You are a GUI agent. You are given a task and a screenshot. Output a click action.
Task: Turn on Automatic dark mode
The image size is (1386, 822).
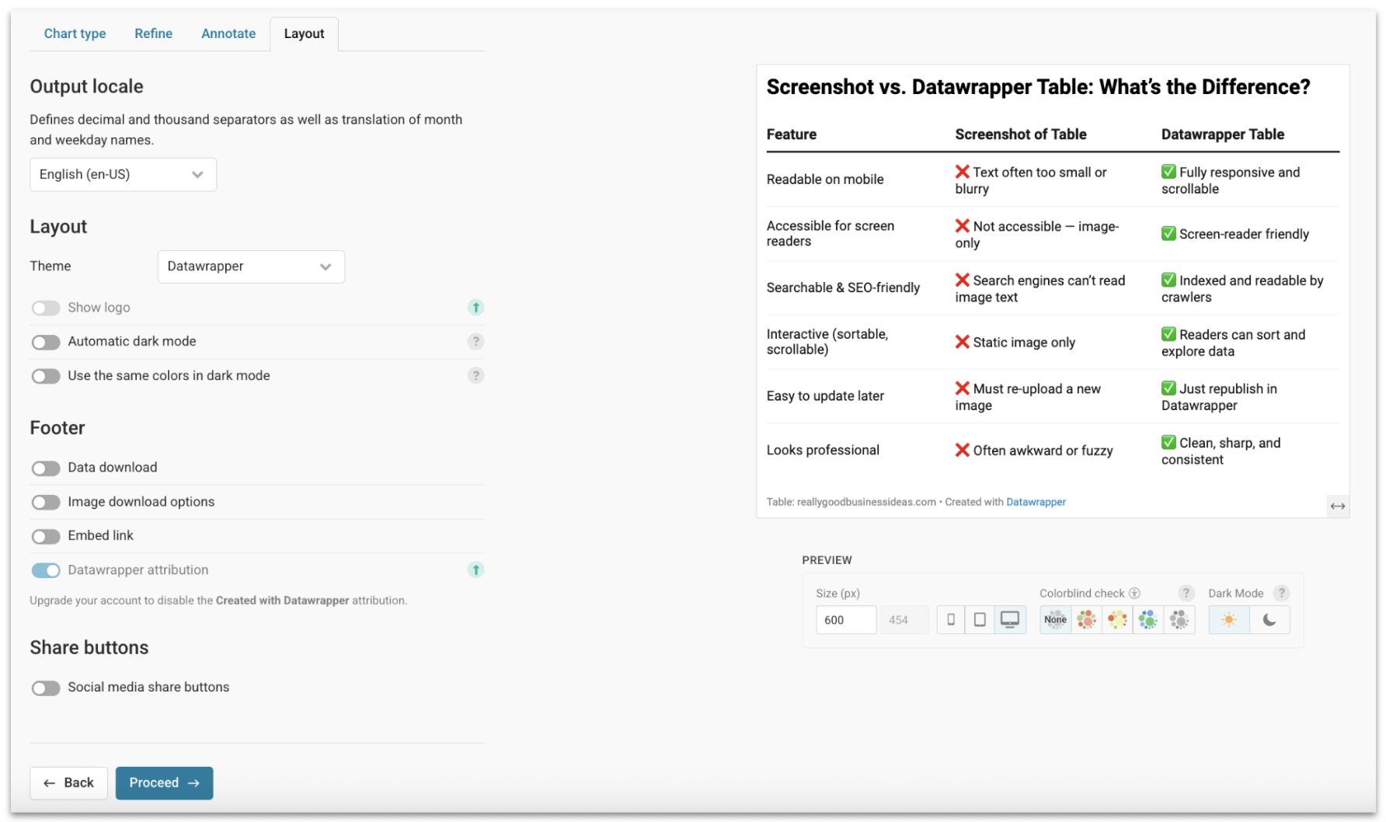[46, 342]
